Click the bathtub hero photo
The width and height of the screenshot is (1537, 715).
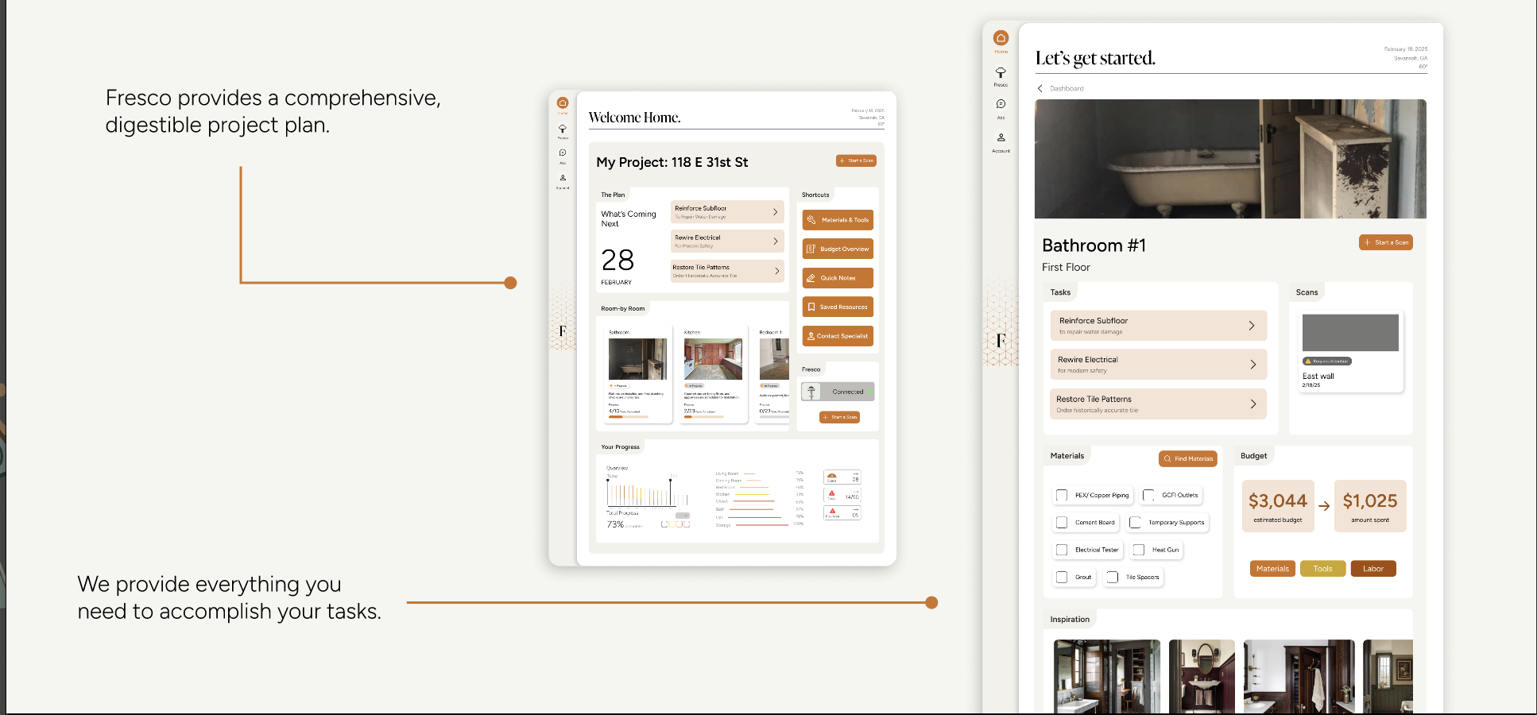(x=1230, y=159)
